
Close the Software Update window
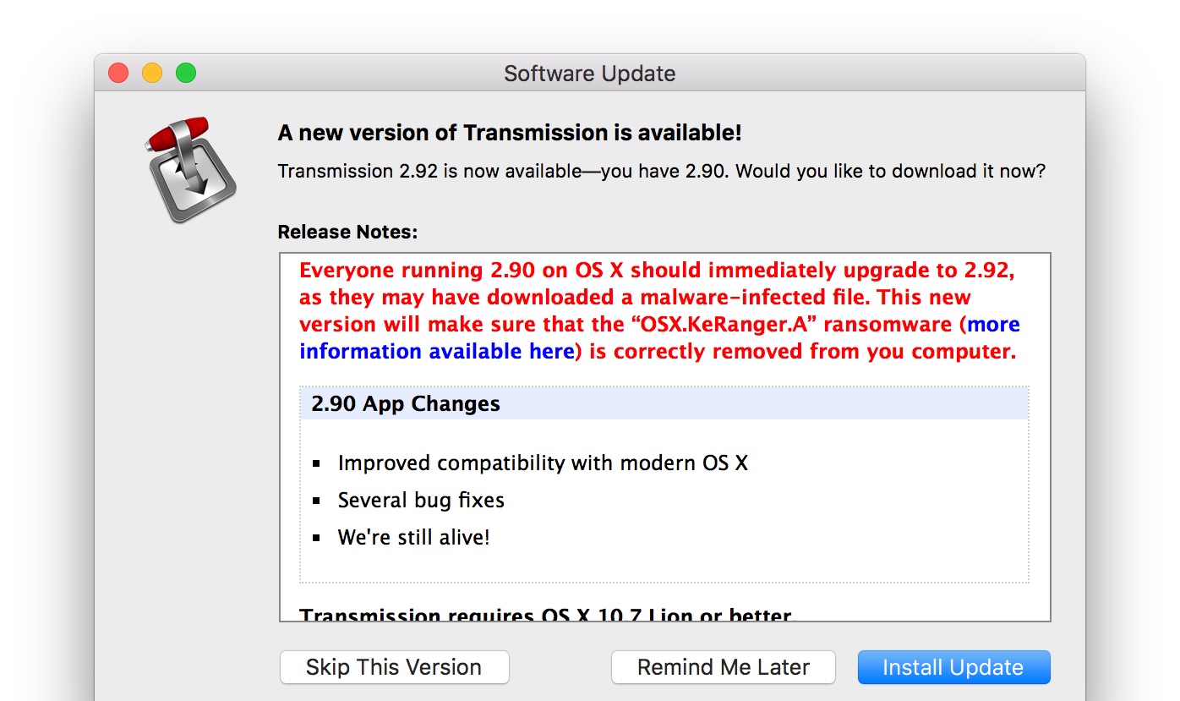click(118, 74)
